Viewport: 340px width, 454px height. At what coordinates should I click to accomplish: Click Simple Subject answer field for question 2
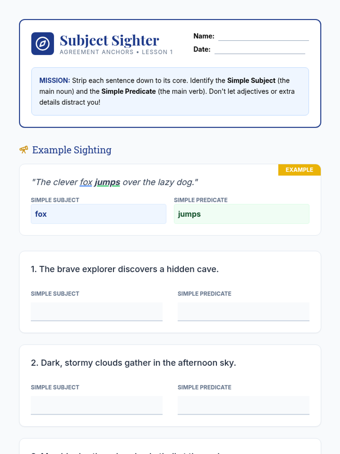(x=97, y=405)
